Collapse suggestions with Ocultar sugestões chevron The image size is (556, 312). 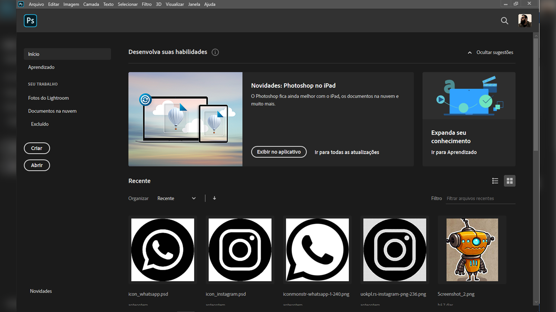click(470, 53)
